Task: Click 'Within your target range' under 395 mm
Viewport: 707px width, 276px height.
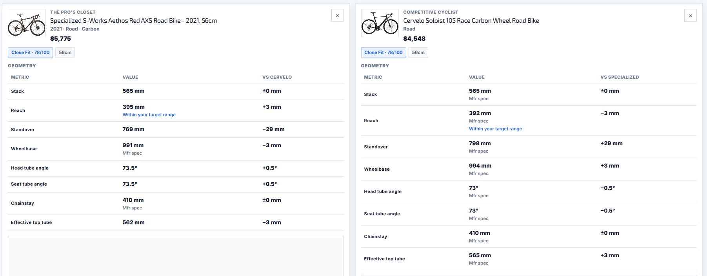Action: (149, 115)
